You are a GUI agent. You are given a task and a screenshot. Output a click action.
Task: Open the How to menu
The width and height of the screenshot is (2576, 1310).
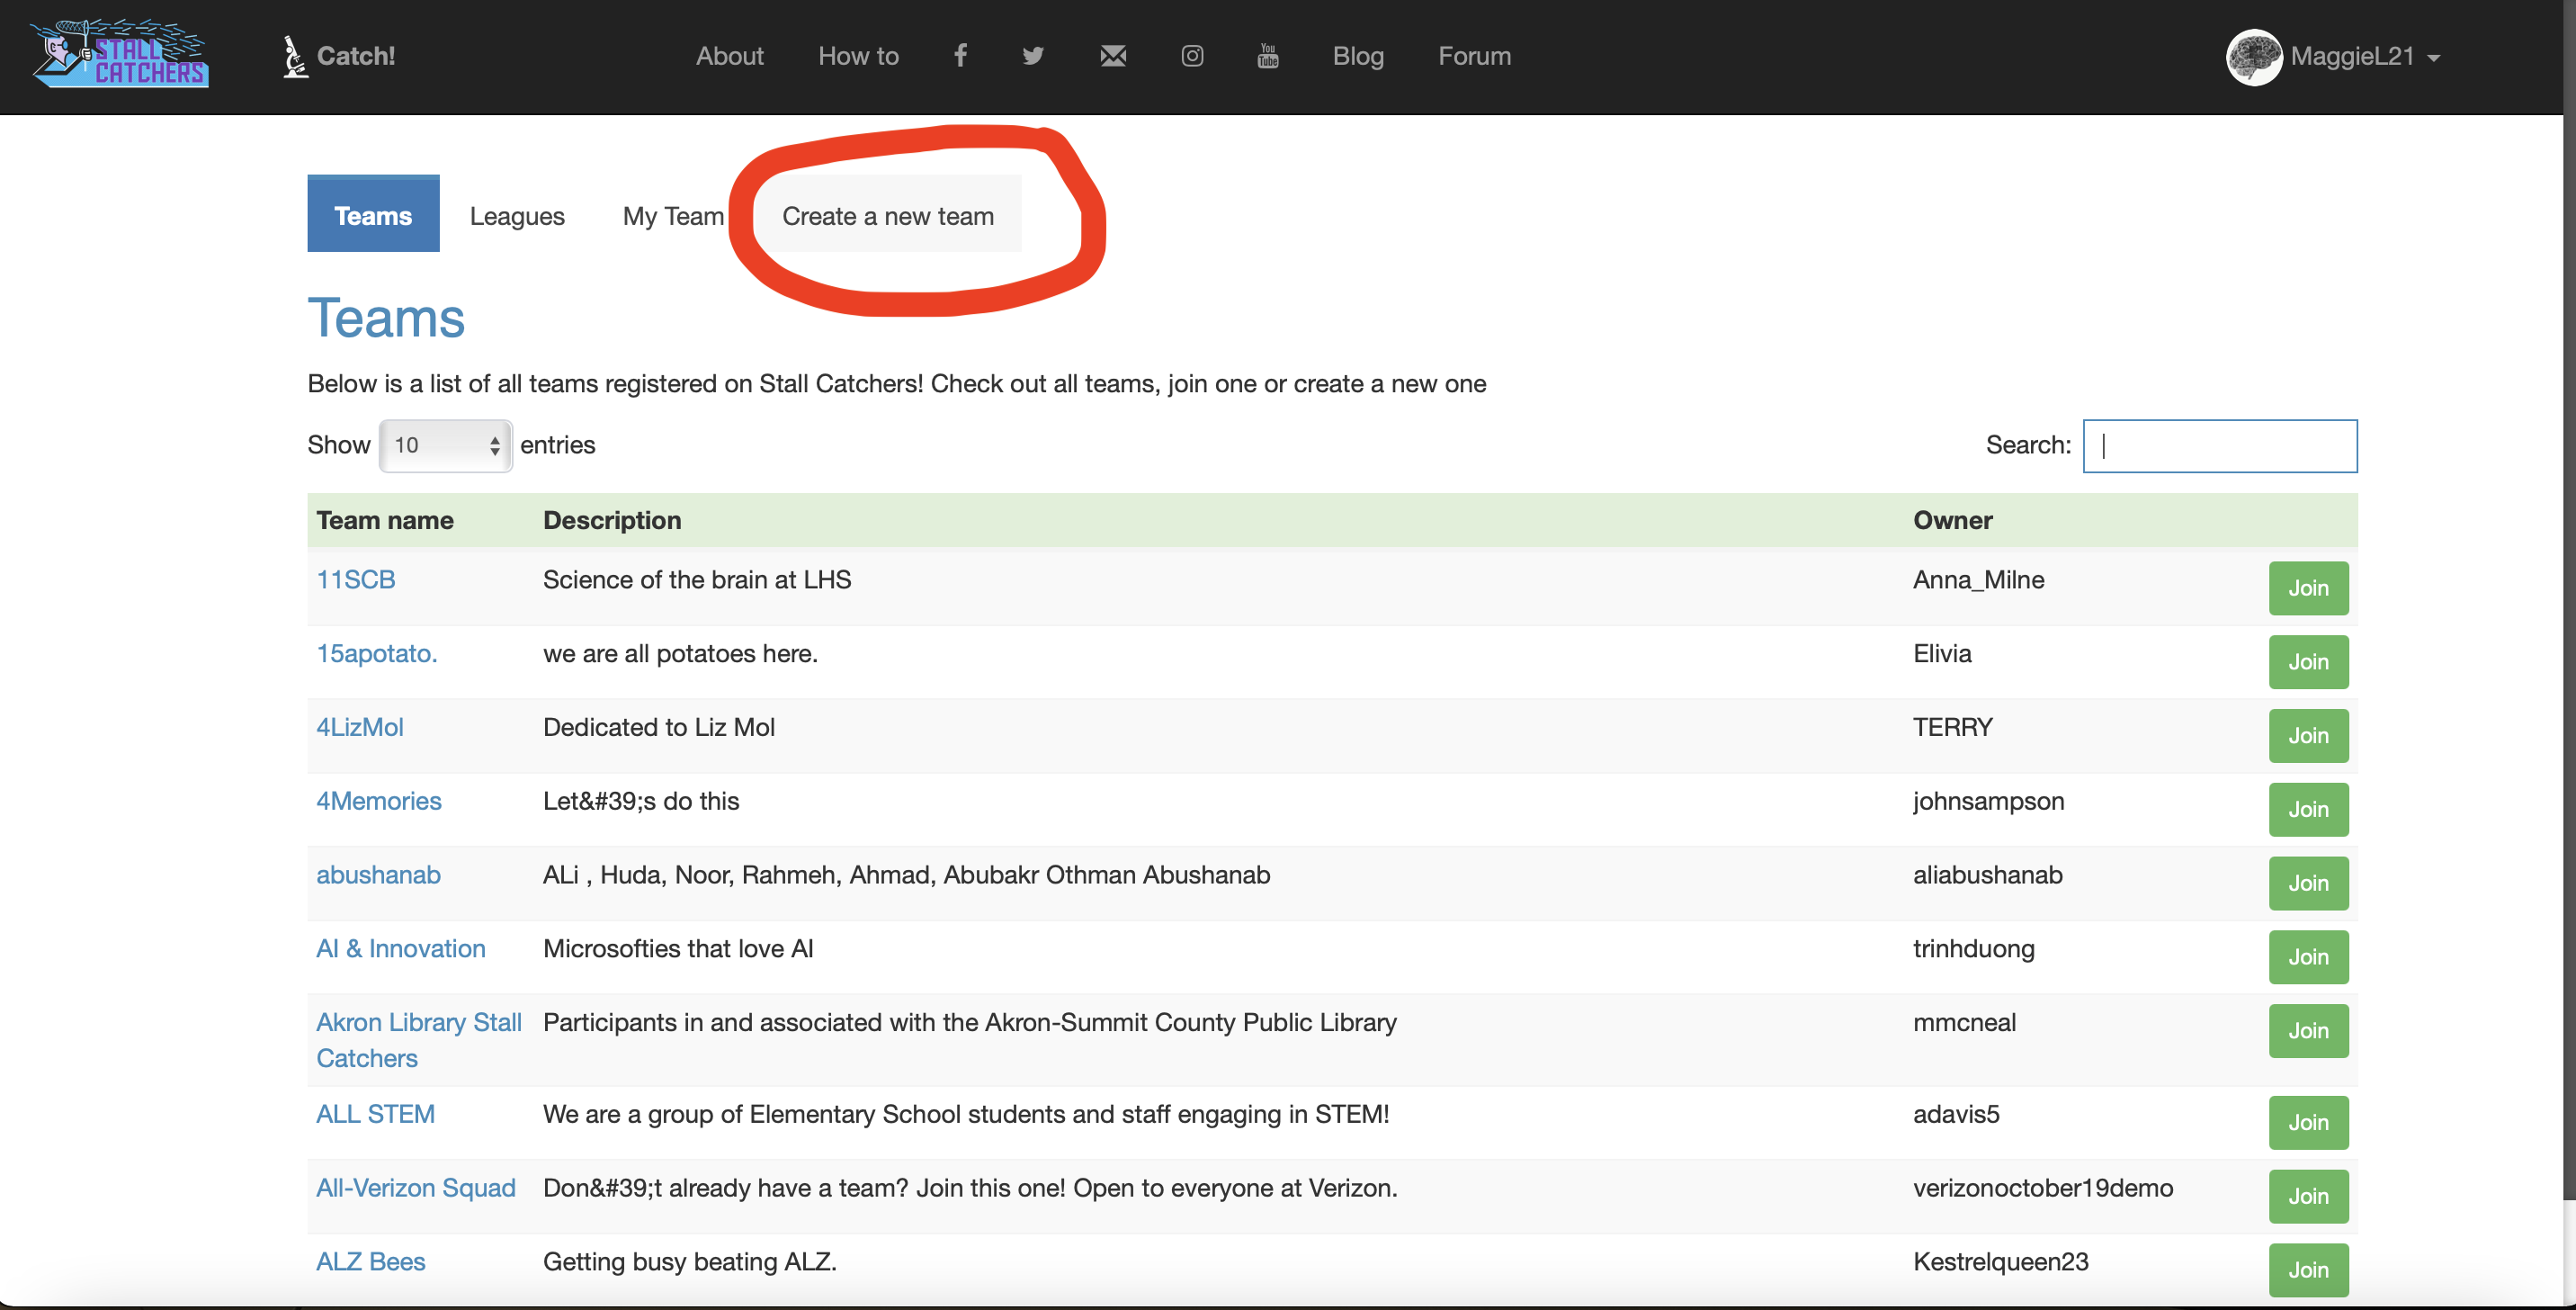pyautogui.click(x=858, y=56)
